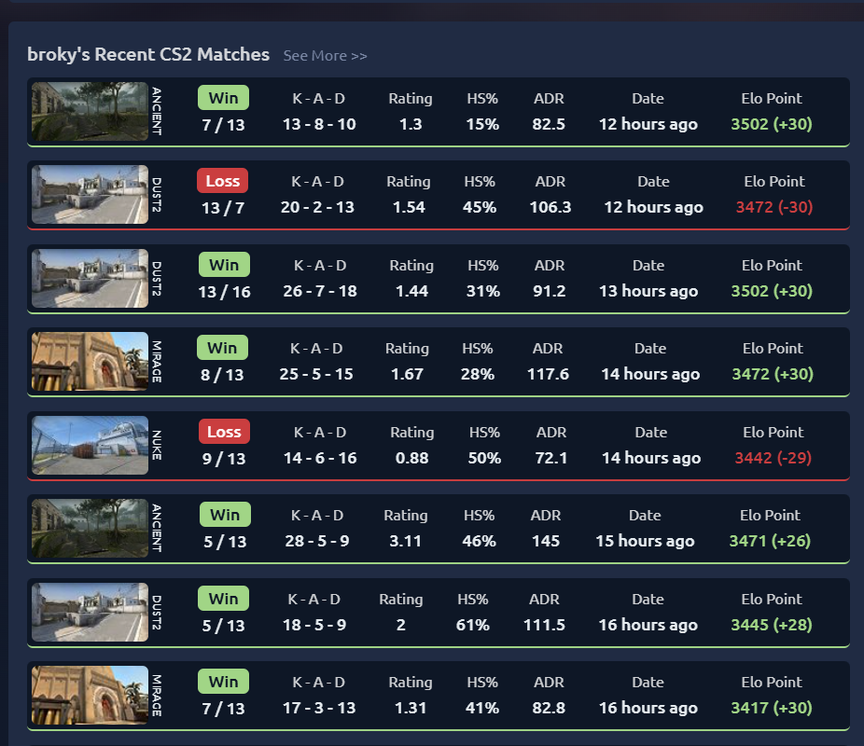The image size is (864, 746).
Task: Click the HS% value 15%
Action: (482, 124)
